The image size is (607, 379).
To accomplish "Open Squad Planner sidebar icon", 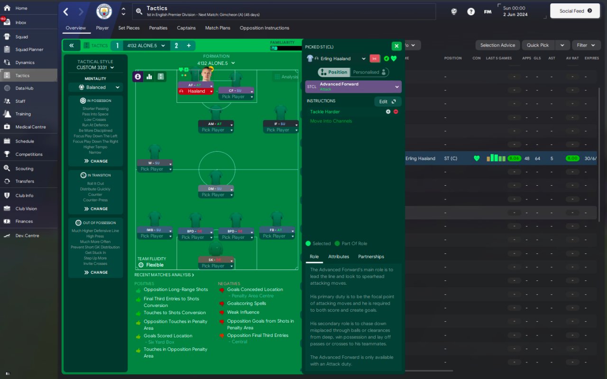I will point(7,49).
